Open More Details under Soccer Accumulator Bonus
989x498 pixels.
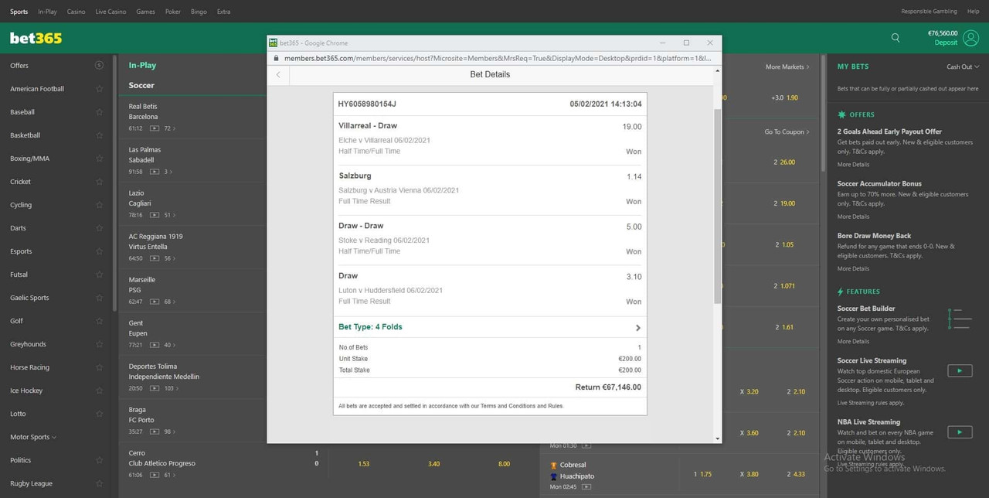click(853, 217)
